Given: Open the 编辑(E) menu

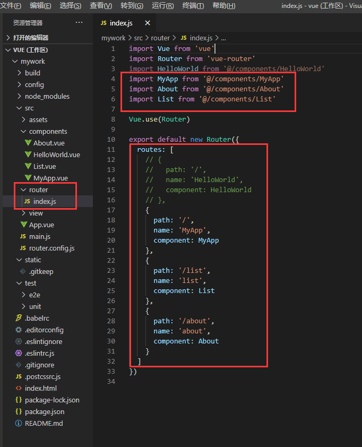Looking at the screenshot, I should [x=40, y=6].
